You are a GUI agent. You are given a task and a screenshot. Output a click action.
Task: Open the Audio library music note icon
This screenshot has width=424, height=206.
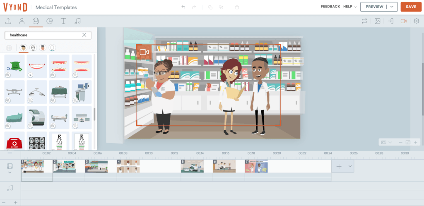coord(77,21)
